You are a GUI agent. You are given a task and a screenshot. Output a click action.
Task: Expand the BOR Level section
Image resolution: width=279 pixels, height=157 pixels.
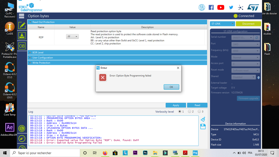coord(117,53)
